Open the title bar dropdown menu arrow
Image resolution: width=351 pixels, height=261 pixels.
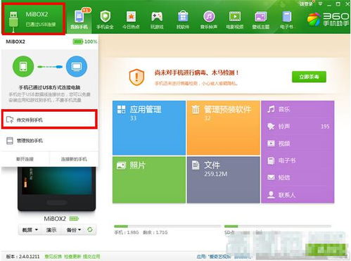click(320, 4)
